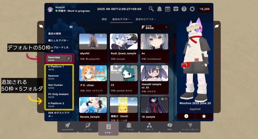Toggle favorite star on チセ card
Viewport: 258px width, 139px height.
coord(101,67)
